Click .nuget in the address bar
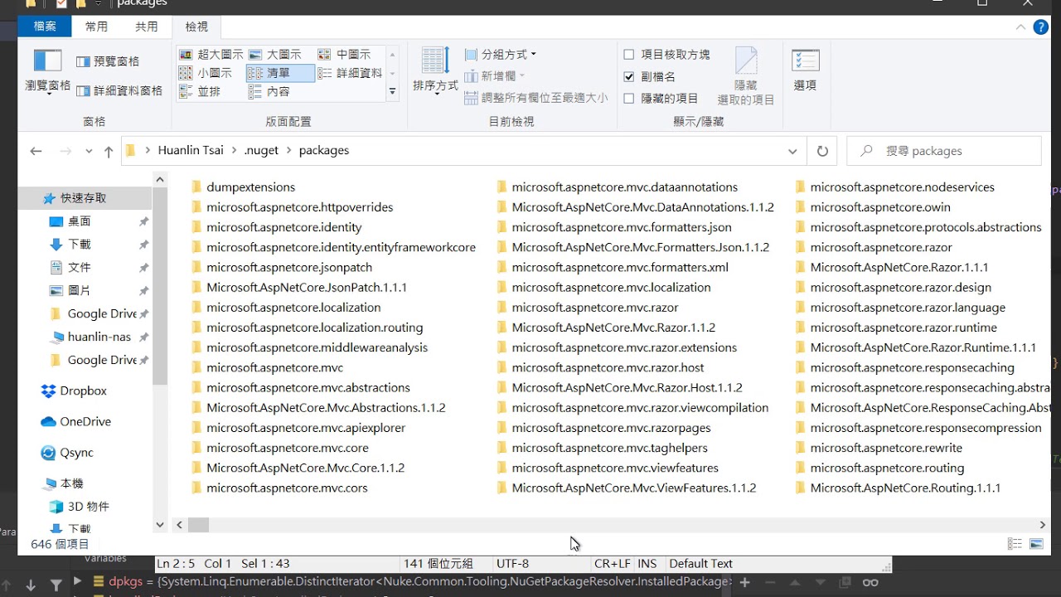Screen dimensions: 1061x597 [262, 151]
